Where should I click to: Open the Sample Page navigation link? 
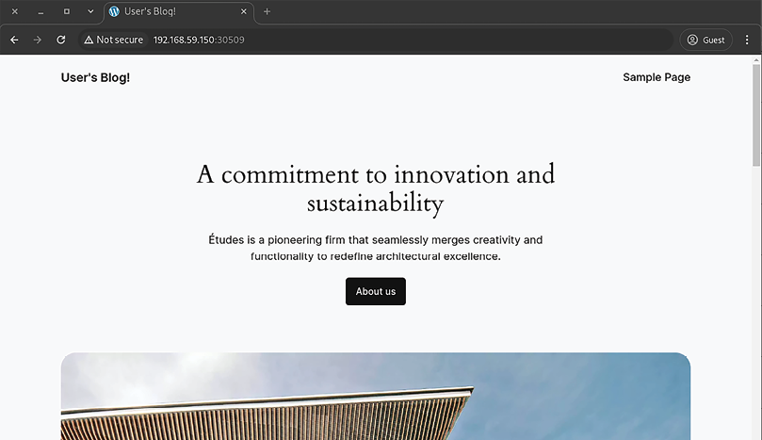click(656, 77)
